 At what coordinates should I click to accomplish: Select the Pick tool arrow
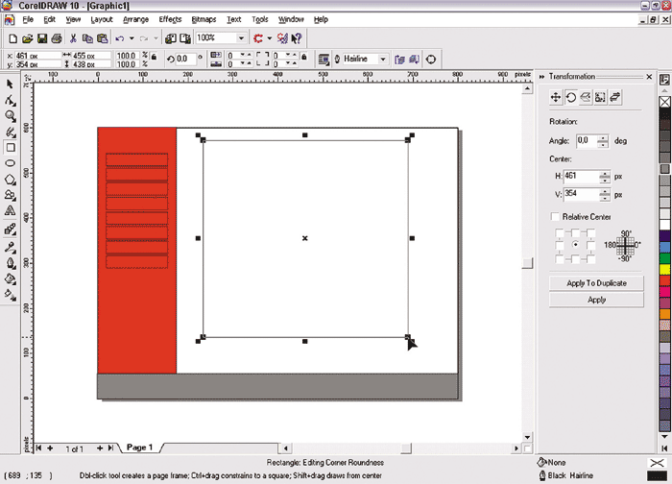tap(10, 85)
